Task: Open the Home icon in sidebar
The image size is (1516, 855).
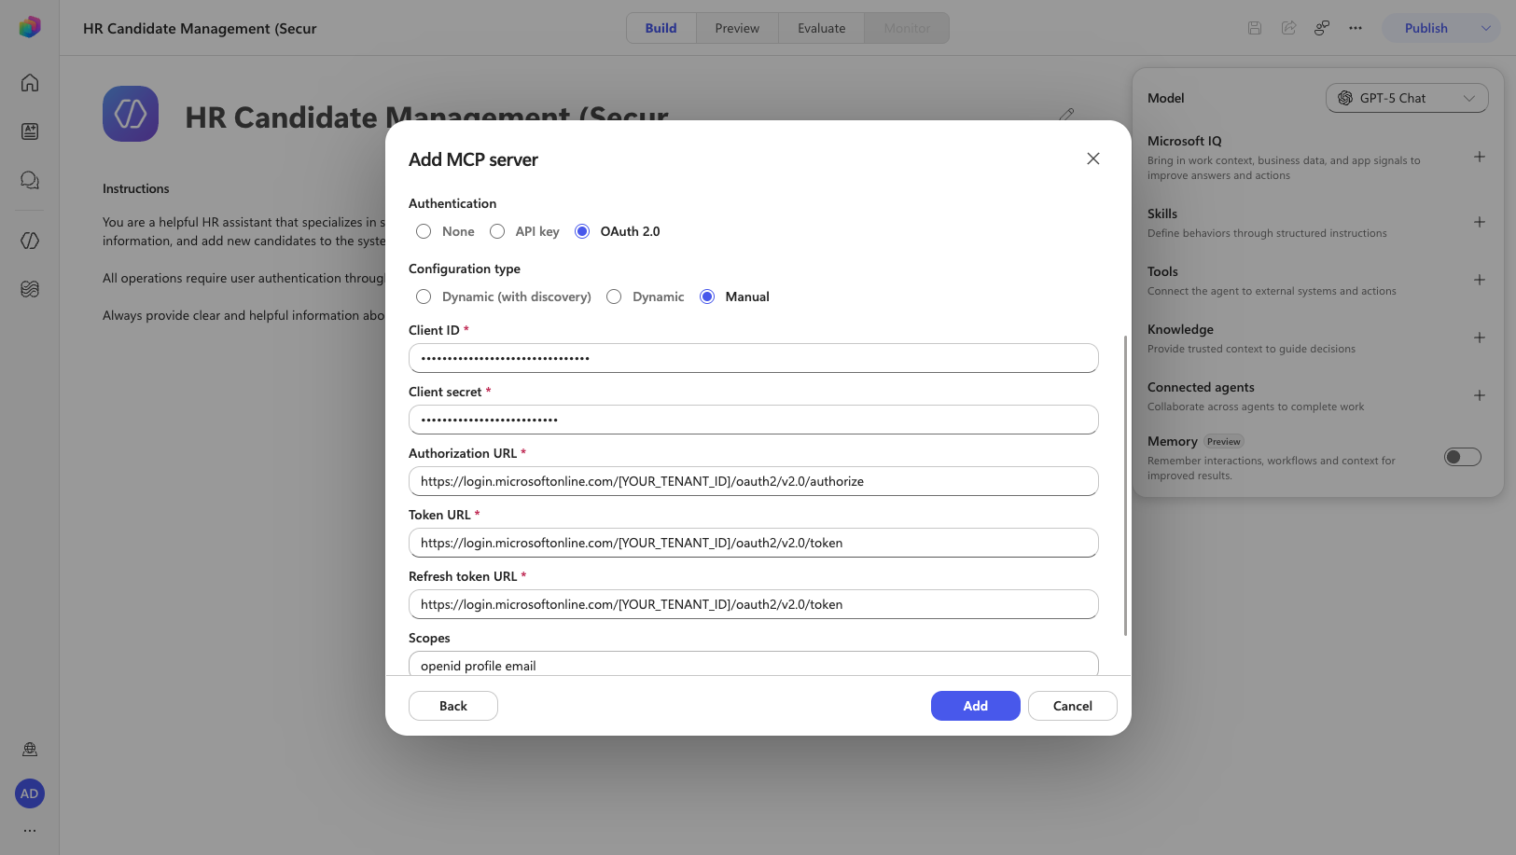Action: click(x=30, y=83)
